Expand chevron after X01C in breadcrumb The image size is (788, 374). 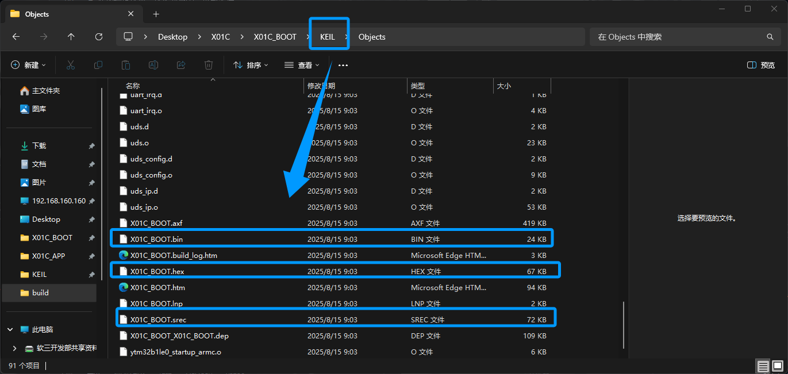[241, 37]
